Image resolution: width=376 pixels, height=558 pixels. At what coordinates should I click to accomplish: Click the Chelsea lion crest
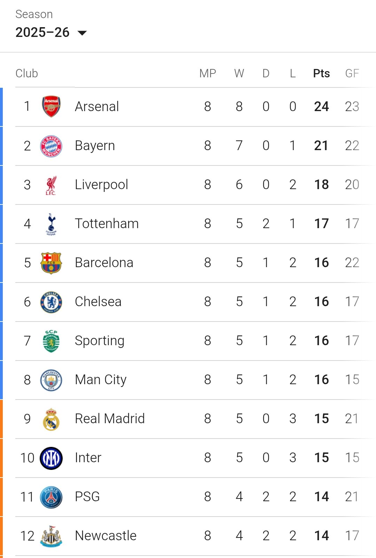click(x=51, y=302)
